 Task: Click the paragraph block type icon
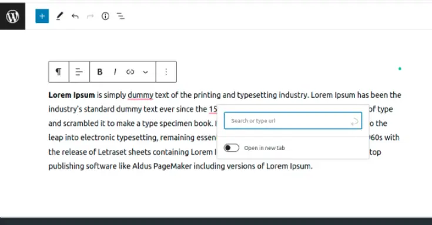[58, 71]
